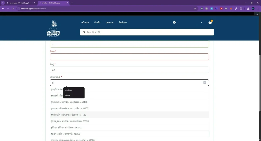Go to หน้าแรก home menu
This screenshot has width=261, height=141.
tap(85, 23)
